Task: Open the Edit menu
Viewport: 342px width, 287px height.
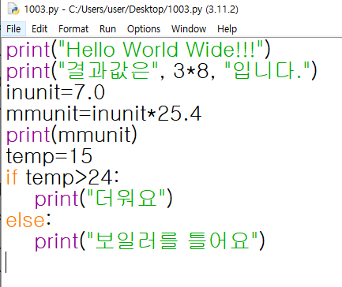Action: (39, 29)
